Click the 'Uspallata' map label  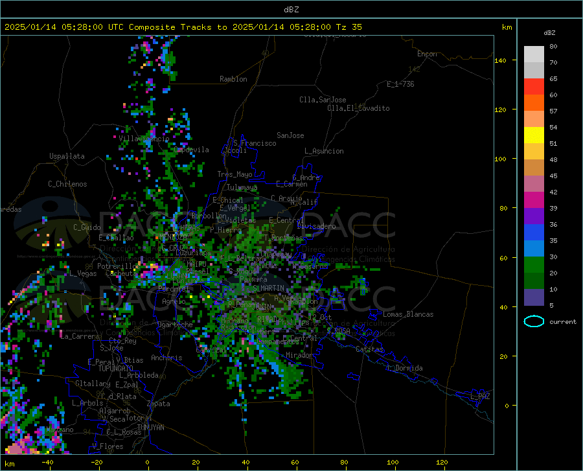(67, 156)
